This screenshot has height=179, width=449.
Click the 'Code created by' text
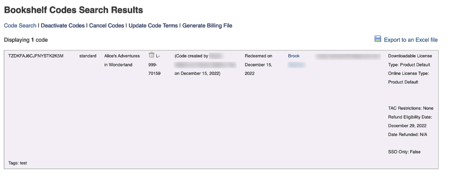click(x=191, y=56)
